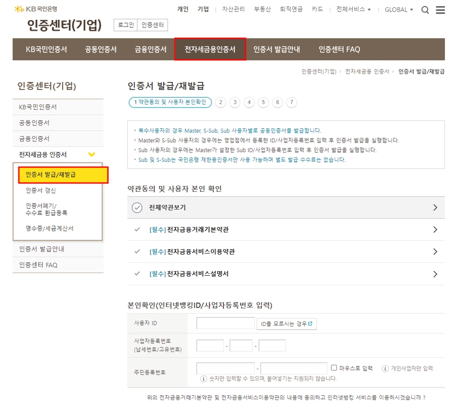
Task: Expand 전자금융거래기본약관 chevron
Action: pos(435,229)
